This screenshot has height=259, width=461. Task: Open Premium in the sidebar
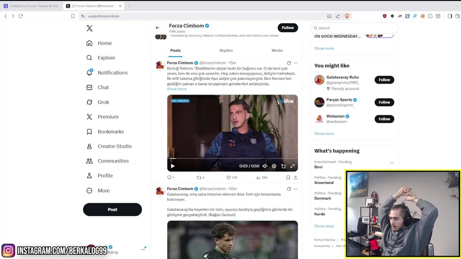[102, 117]
